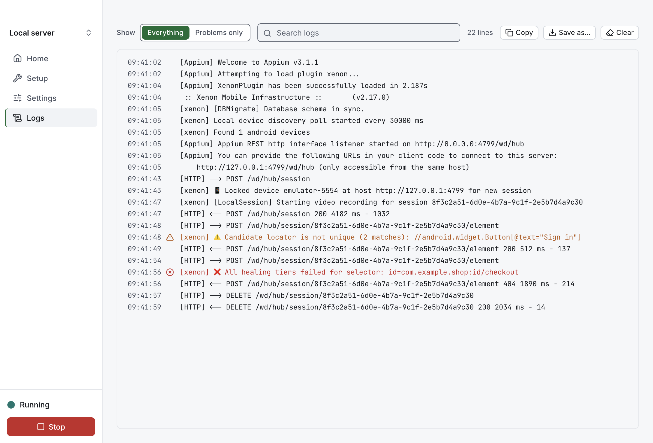Viewport: 653px width, 443px height.
Task: Click the warning triangle icon at 09:41:48
Action: click(170, 237)
